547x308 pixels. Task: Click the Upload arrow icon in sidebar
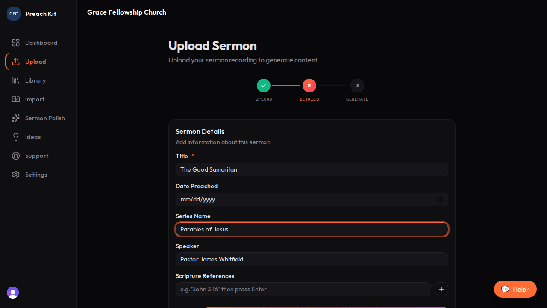[x=16, y=62]
